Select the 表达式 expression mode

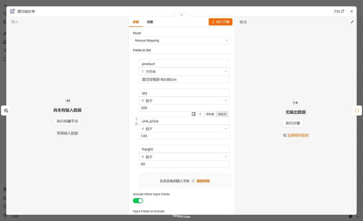tap(222, 114)
